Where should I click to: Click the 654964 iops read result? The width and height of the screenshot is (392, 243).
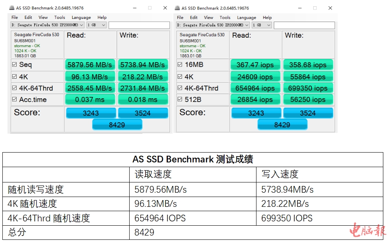255,88
